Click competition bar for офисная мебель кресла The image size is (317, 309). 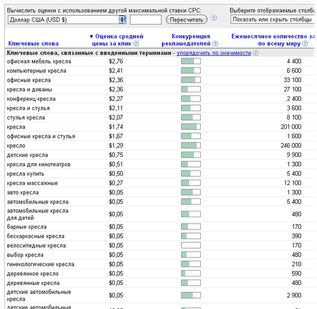tap(191, 61)
